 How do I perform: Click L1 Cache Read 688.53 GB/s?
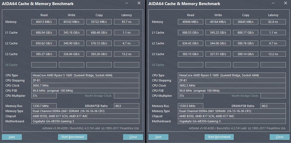tap(191, 33)
